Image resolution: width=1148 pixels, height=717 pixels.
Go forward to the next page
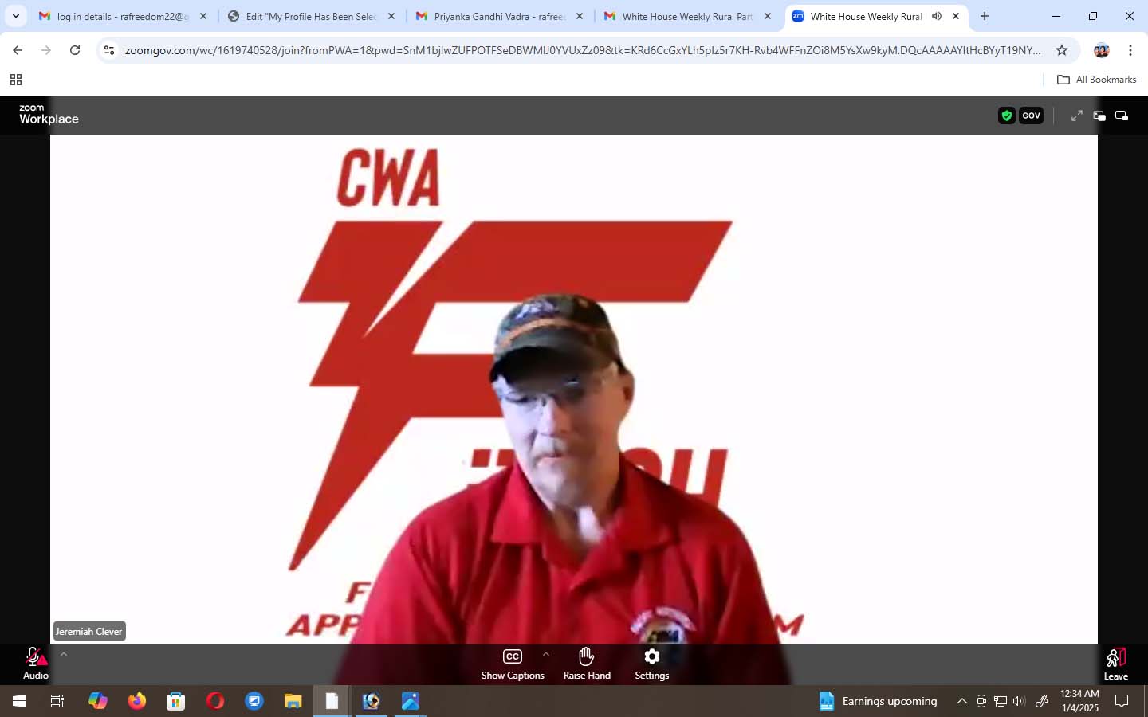coord(46,50)
